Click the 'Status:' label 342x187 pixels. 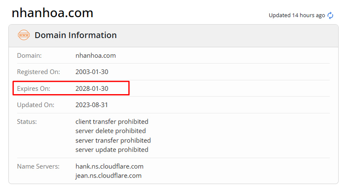(x=27, y=122)
